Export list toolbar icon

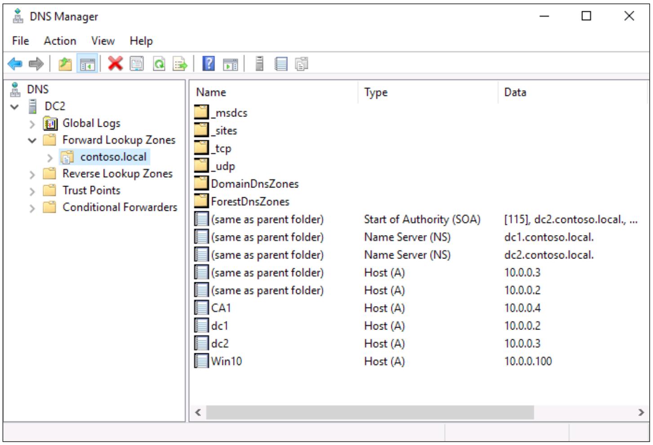pos(180,64)
